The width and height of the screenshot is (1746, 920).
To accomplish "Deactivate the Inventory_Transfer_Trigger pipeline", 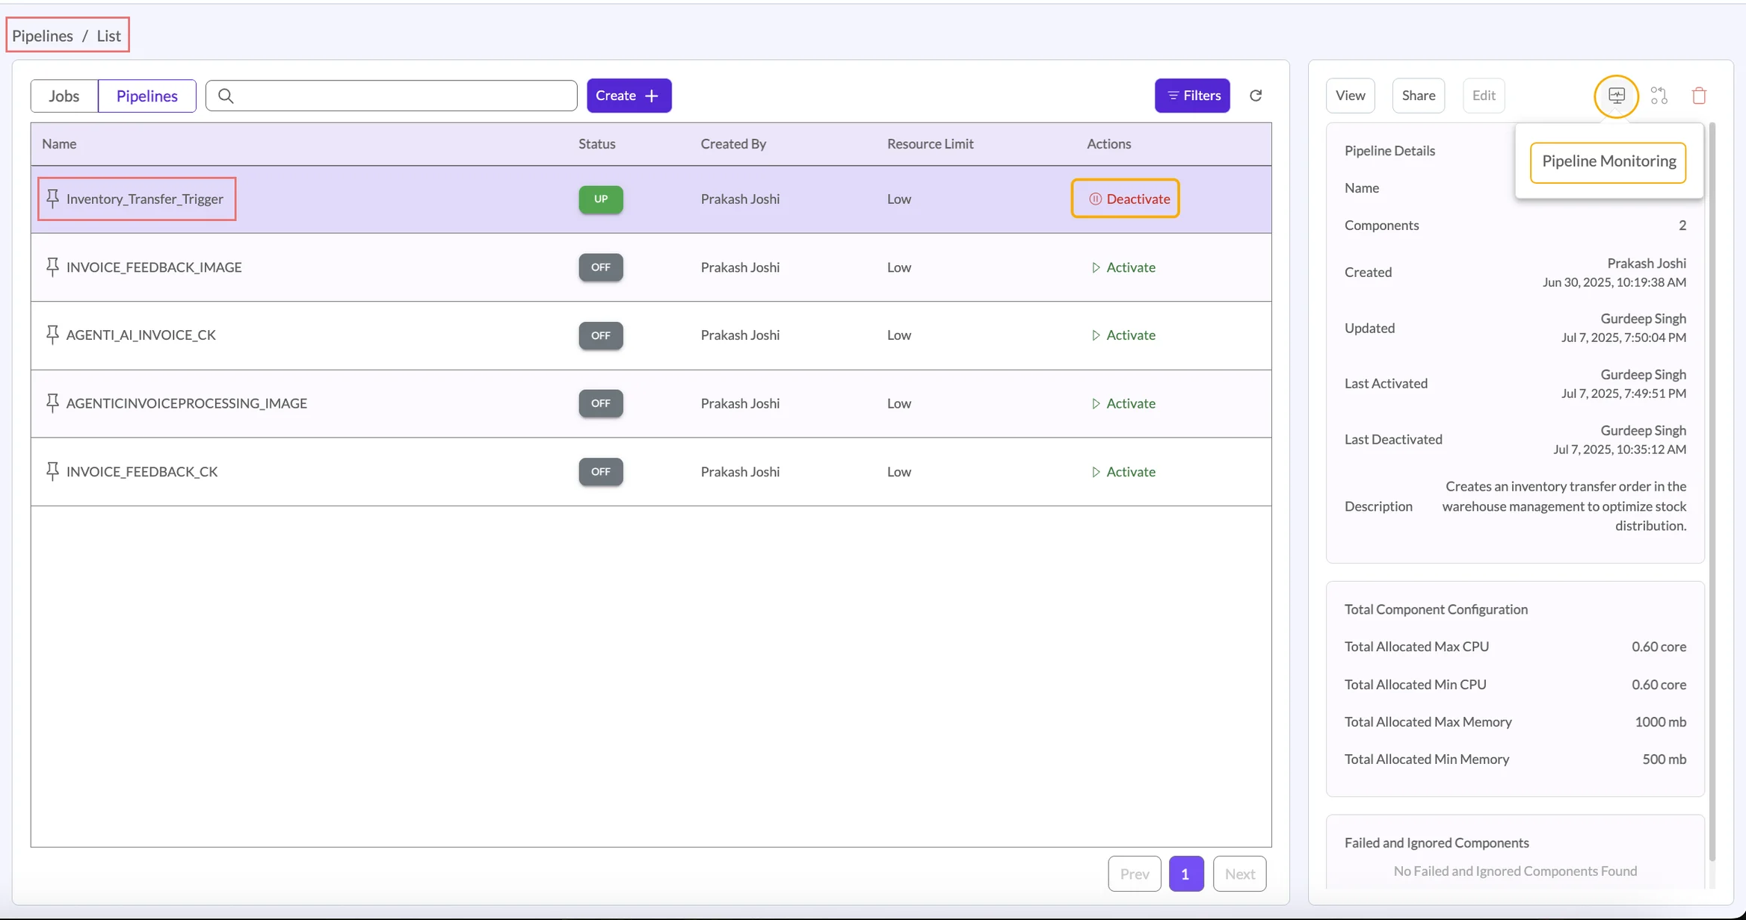I will (x=1125, y=199).
